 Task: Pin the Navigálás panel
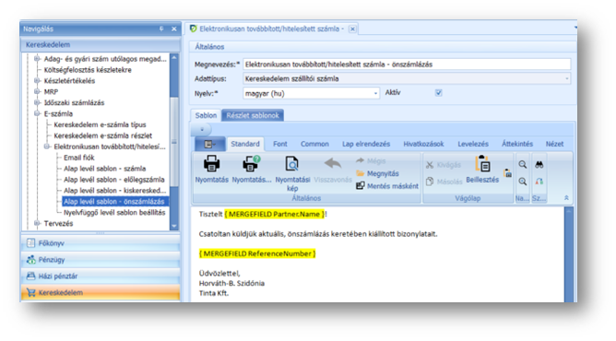(x=161, y=29)
